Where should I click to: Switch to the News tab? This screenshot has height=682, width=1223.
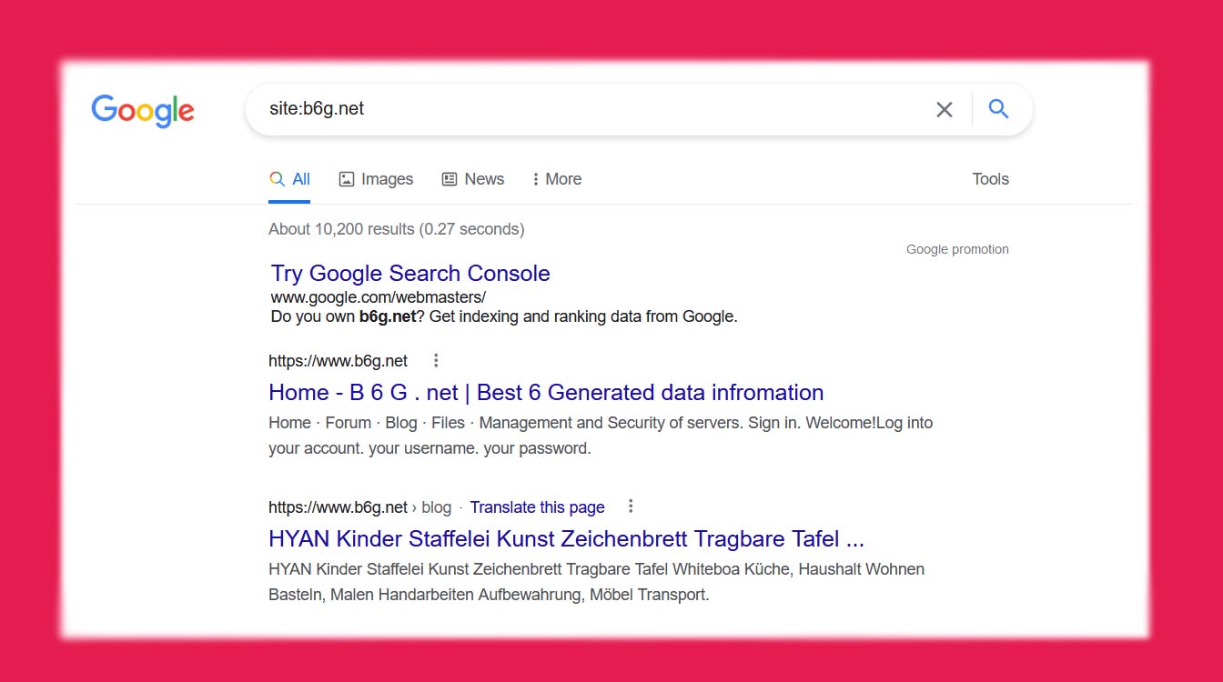pos(484,178)
